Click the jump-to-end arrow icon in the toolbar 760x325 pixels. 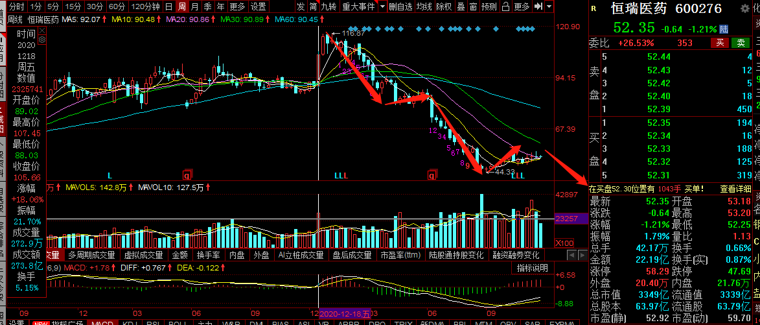pos(538,6)
